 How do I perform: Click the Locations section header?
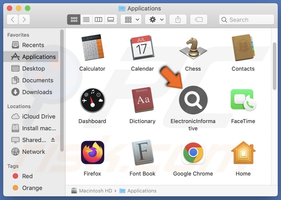tap(19, 106)
